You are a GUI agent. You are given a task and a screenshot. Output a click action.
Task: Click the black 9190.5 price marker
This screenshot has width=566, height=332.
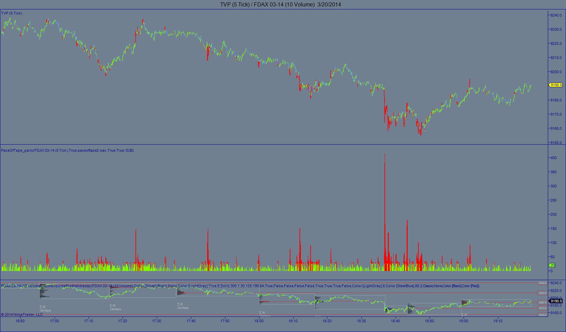coord(556,301)
